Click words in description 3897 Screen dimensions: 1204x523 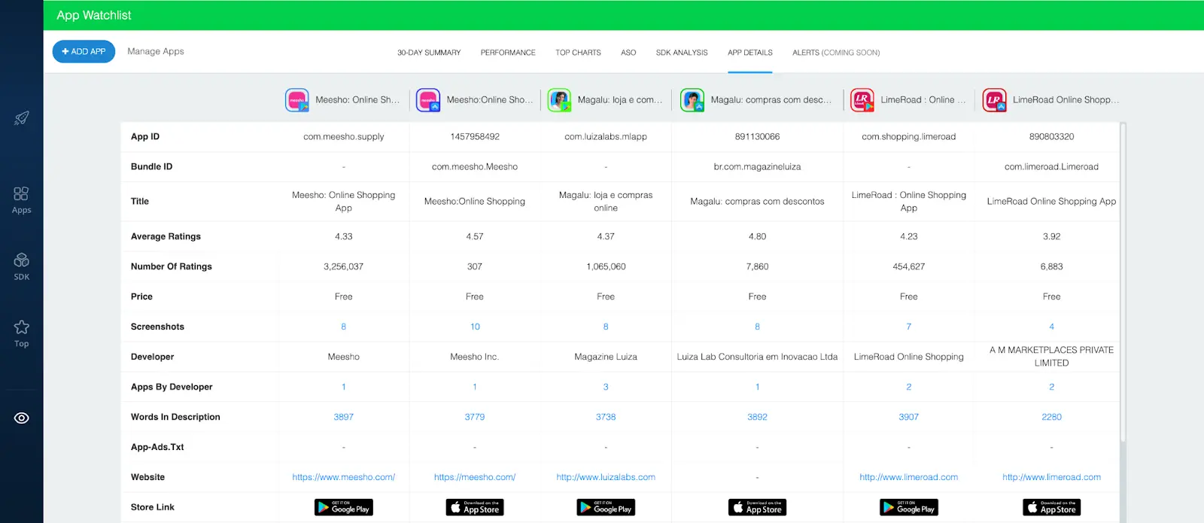(x=344, y=417)
